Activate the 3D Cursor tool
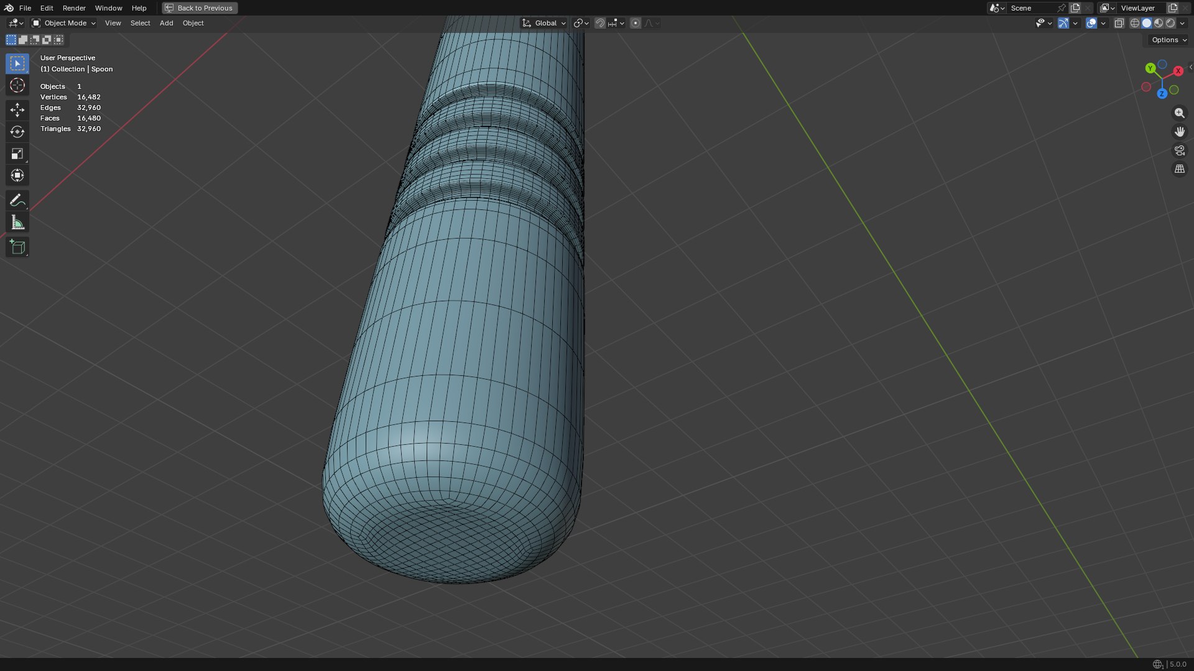Viewport: 1194px width, 671px height. [x=17, y=85]
